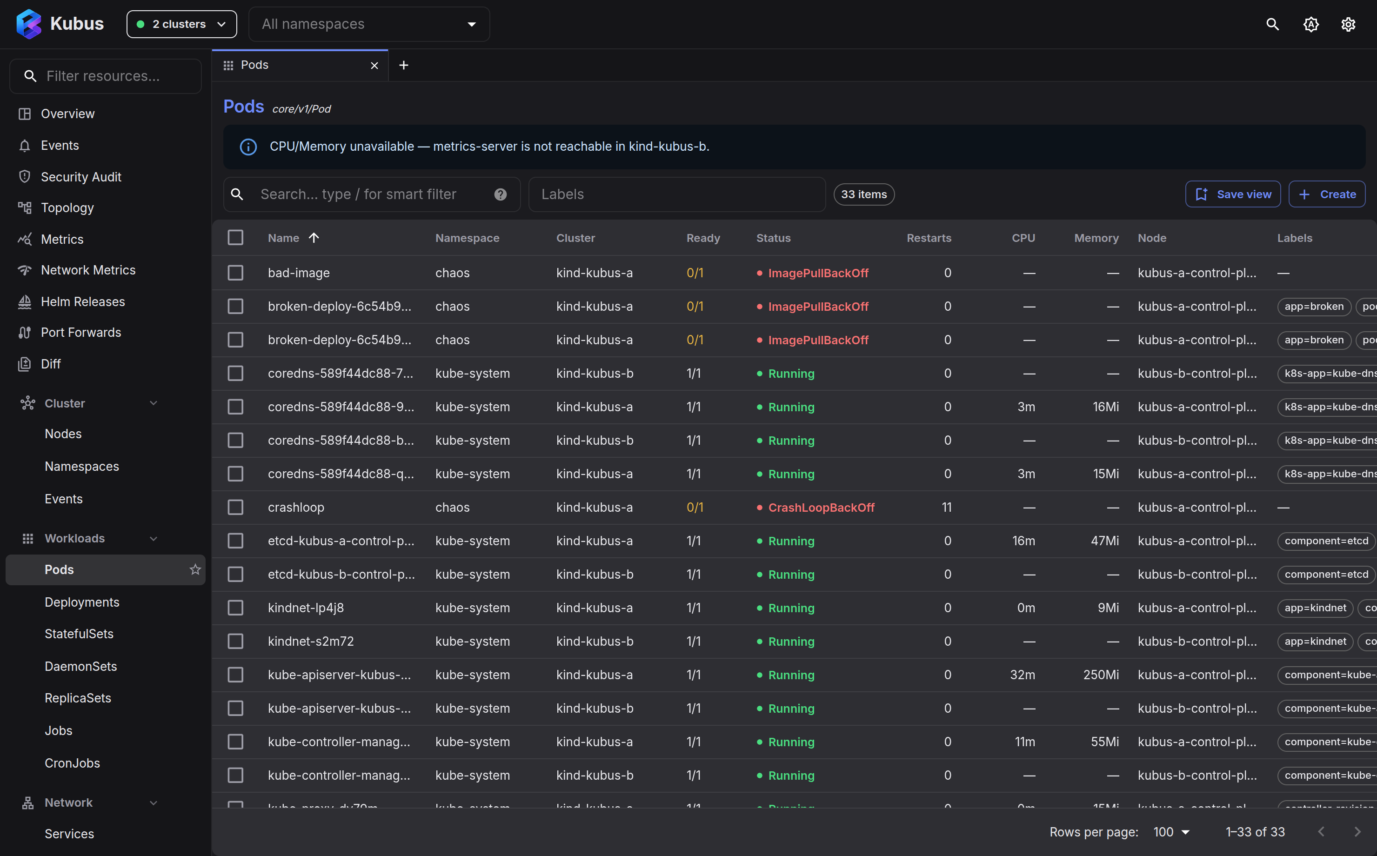
Task: Open StatefulSets in the sidebar
Action: (79, 634)
